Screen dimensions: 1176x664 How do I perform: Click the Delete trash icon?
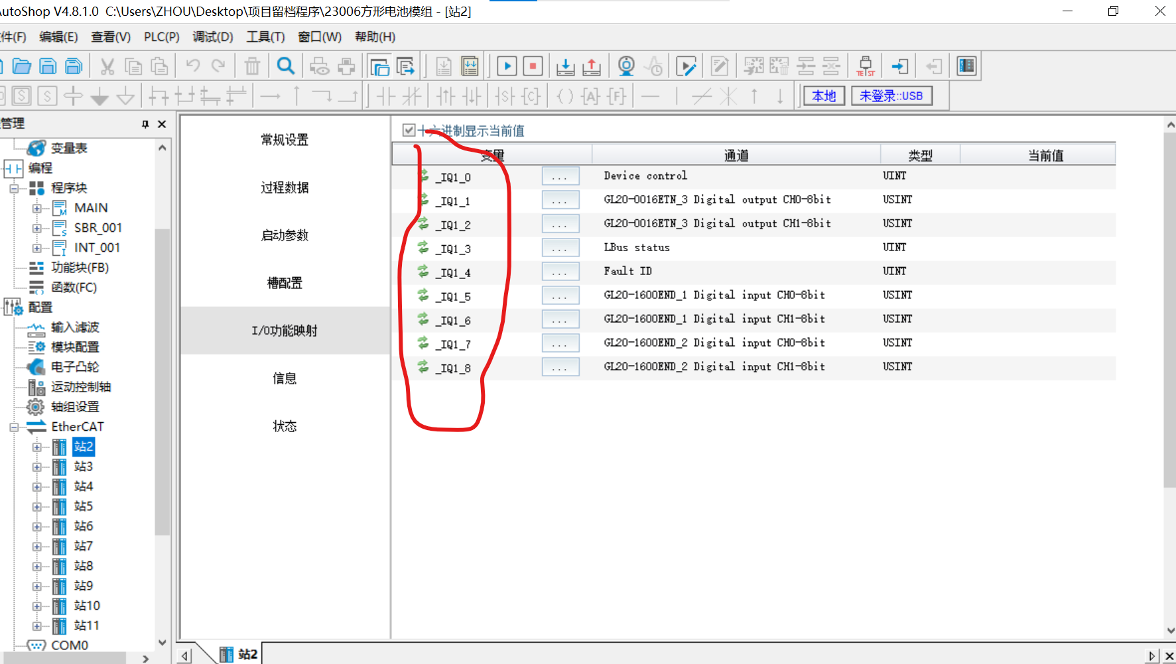252,66
